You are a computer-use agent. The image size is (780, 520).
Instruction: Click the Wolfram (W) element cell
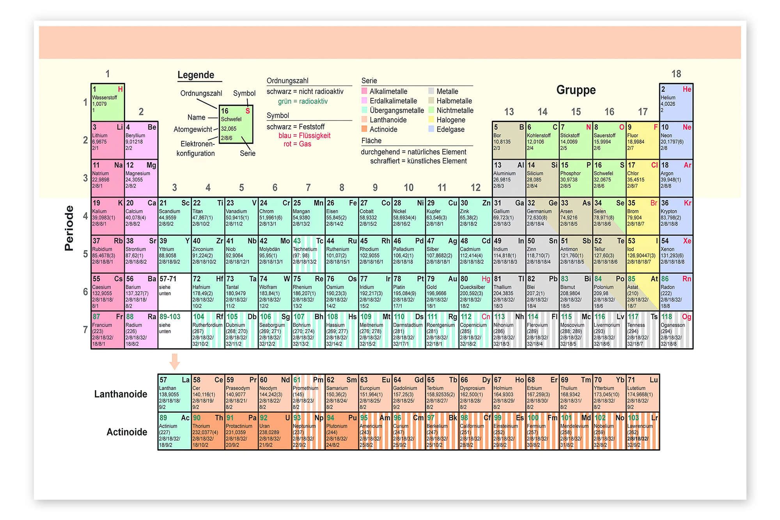click(x=275, y=291)
